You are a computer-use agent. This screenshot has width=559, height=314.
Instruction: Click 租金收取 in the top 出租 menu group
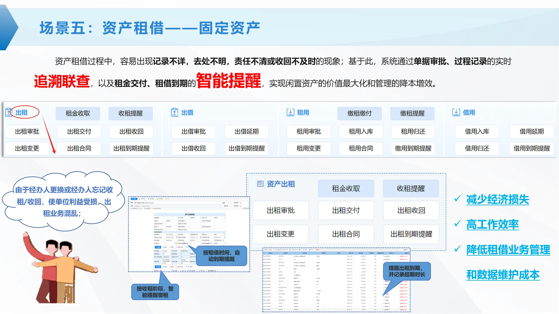pyautogui.click(x=78, y=113)
